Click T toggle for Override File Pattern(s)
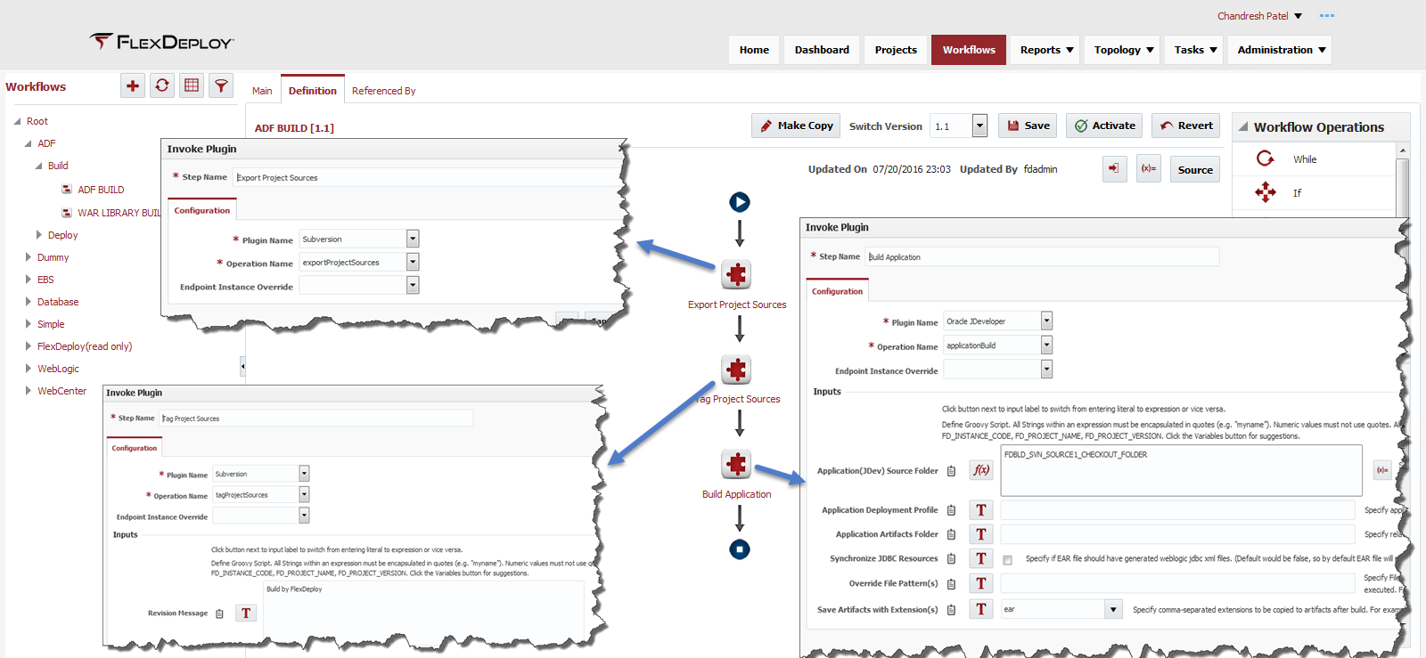1426x658 pixels. [981, 583]
